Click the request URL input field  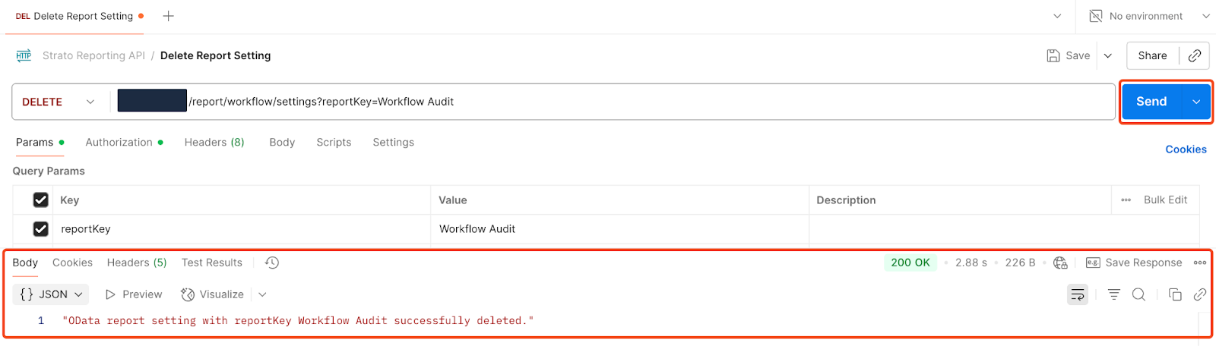(646, 102)
